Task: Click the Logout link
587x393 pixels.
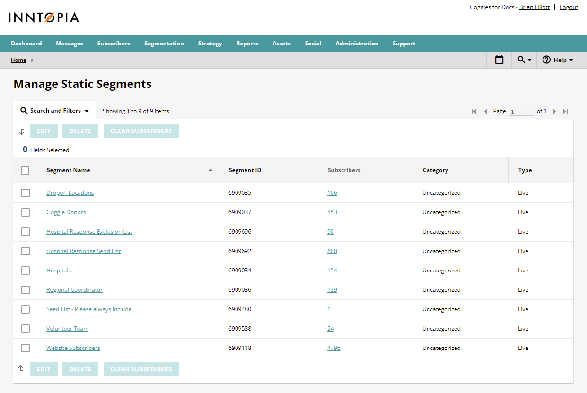Action: click(569, 7)
